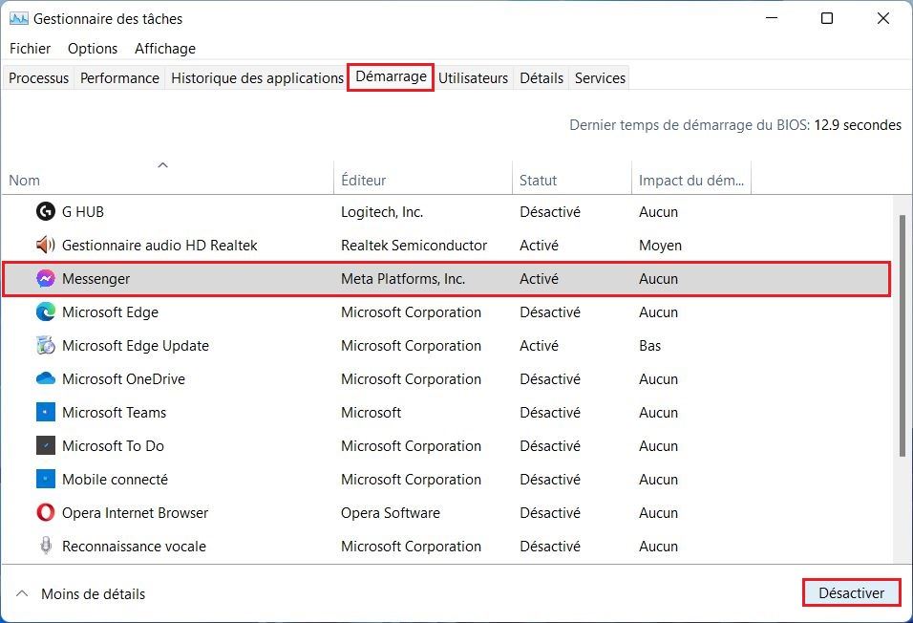This screenshot has width=913, height=623.
Task: Open the Affichage menu
Action: pyautogui.click(x=164, y=49)
